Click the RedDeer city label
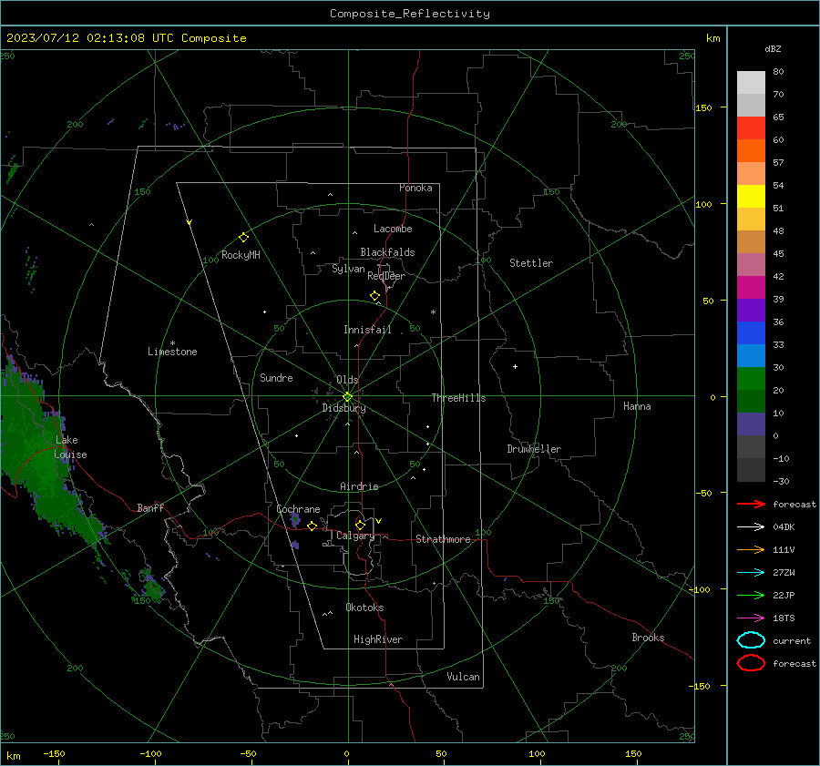820x766 pixels. click(386, 276)
